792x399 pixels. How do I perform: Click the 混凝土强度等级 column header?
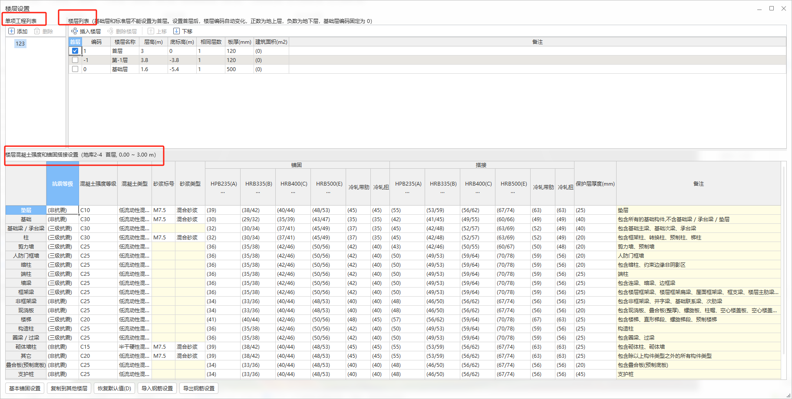[x=98, y=183]
